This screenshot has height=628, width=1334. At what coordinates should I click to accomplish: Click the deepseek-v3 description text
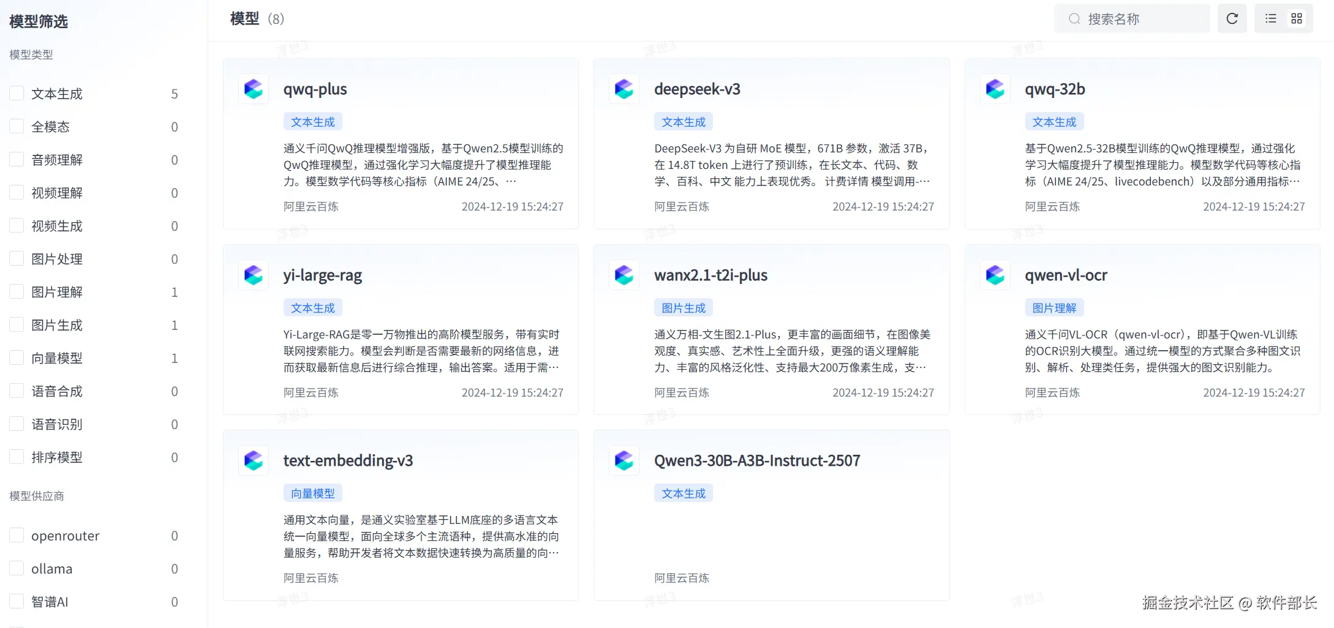point(794,165)
